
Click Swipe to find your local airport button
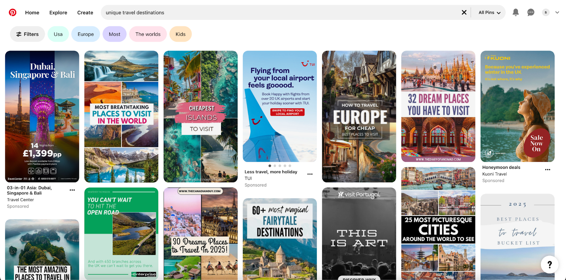(287, 112)
